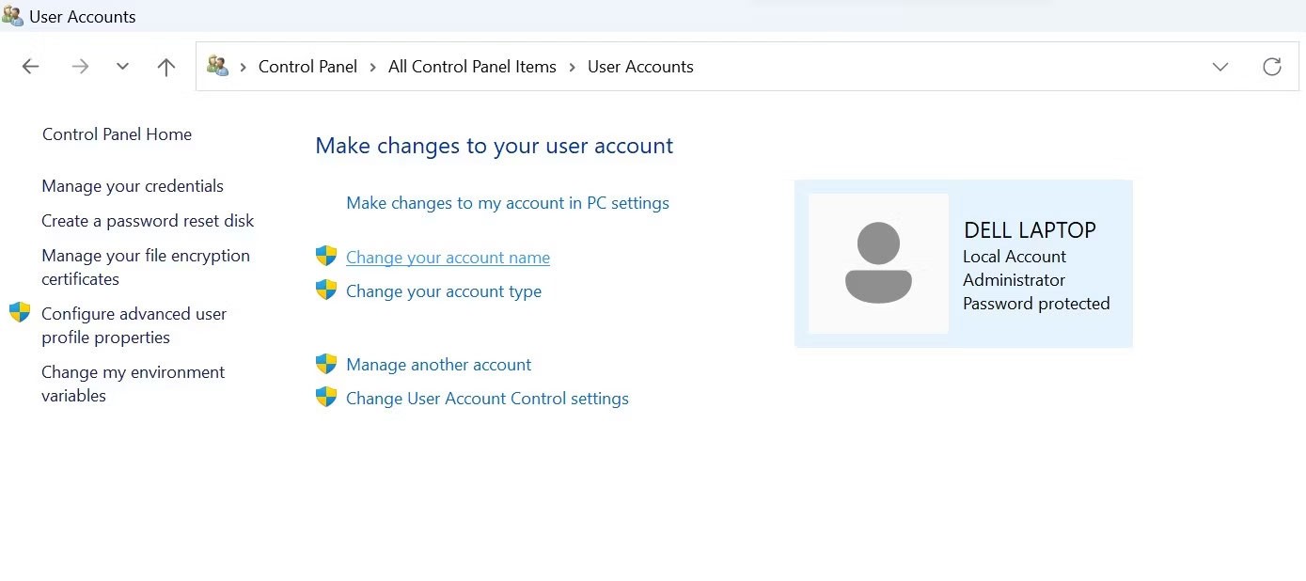Click the Back navigation arrow
The image size is (1306, 581).
tap(30, 67)
